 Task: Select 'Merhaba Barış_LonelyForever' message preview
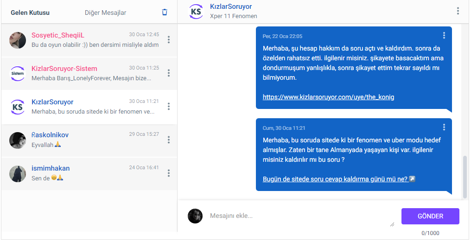(x=91, y=78)
